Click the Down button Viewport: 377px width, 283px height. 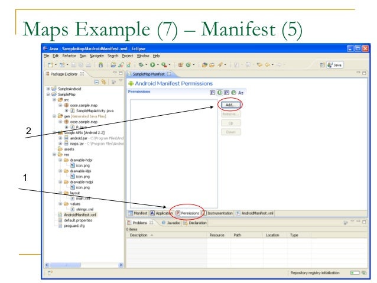pos(230,132)
